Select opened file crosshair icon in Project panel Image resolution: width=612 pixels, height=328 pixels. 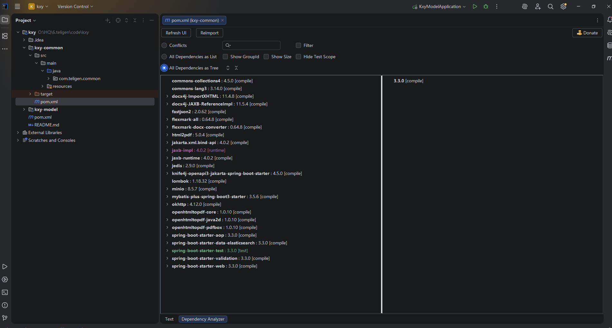coord(118,20)
